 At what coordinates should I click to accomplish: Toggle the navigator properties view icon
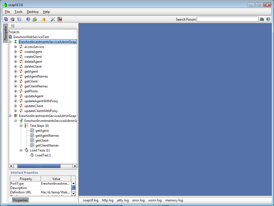click(13, 26)
